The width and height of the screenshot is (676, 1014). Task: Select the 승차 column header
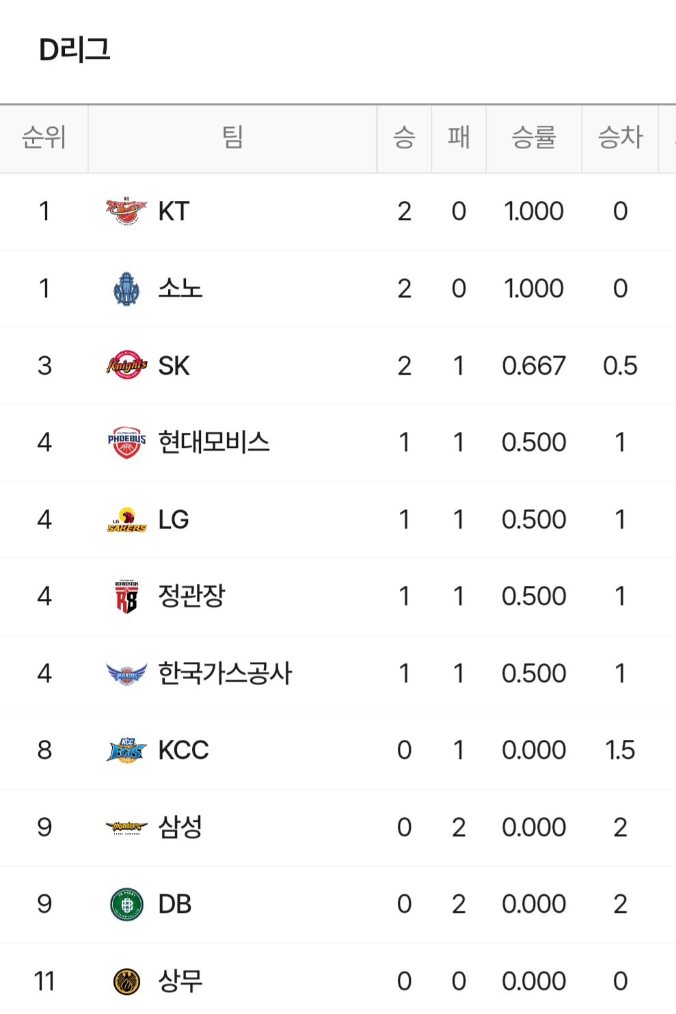click(620, 137)
